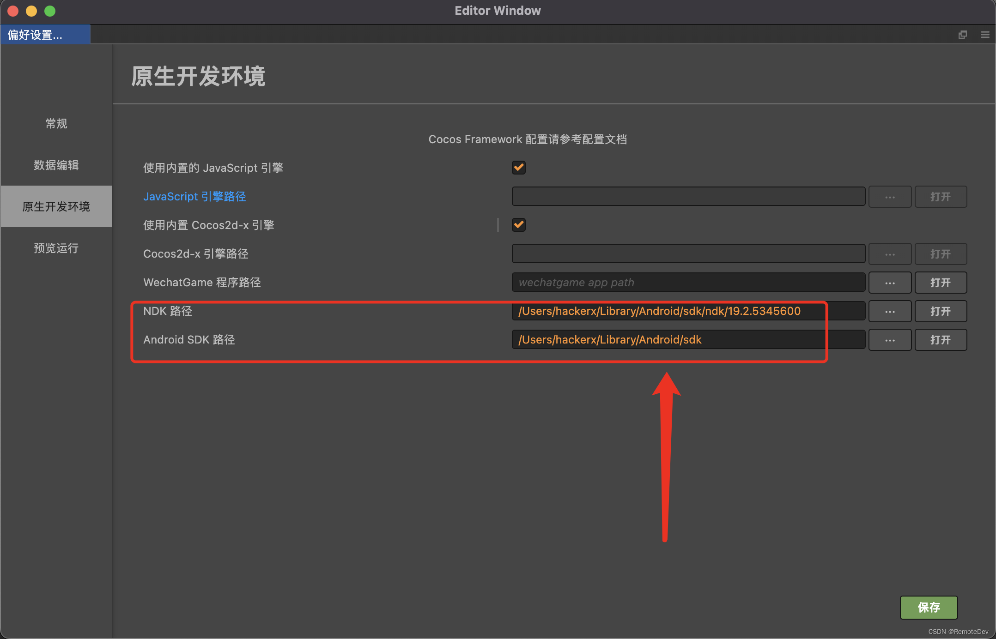Browse for Cocos2d-x engine path with ellipsis button
Viewport: 996px width, 639px height.
pos(890,254)
